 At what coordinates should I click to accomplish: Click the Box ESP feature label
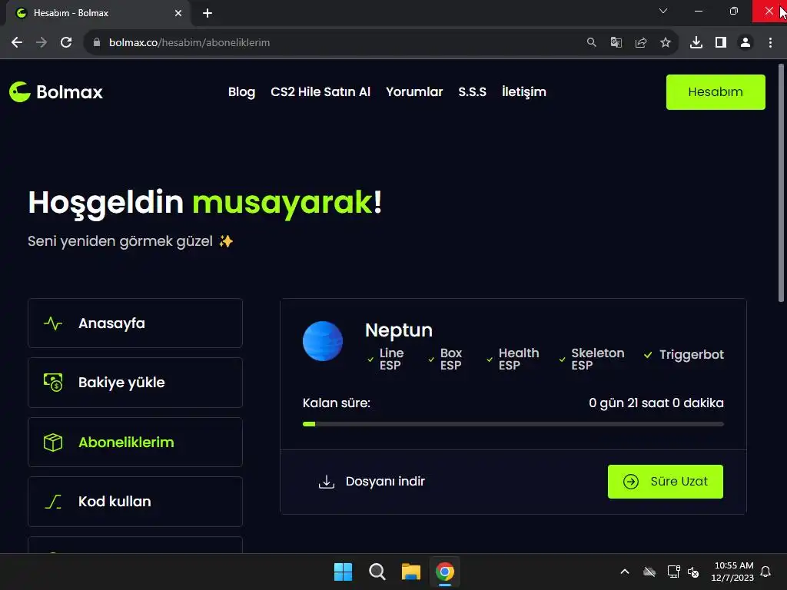point(450,360)
